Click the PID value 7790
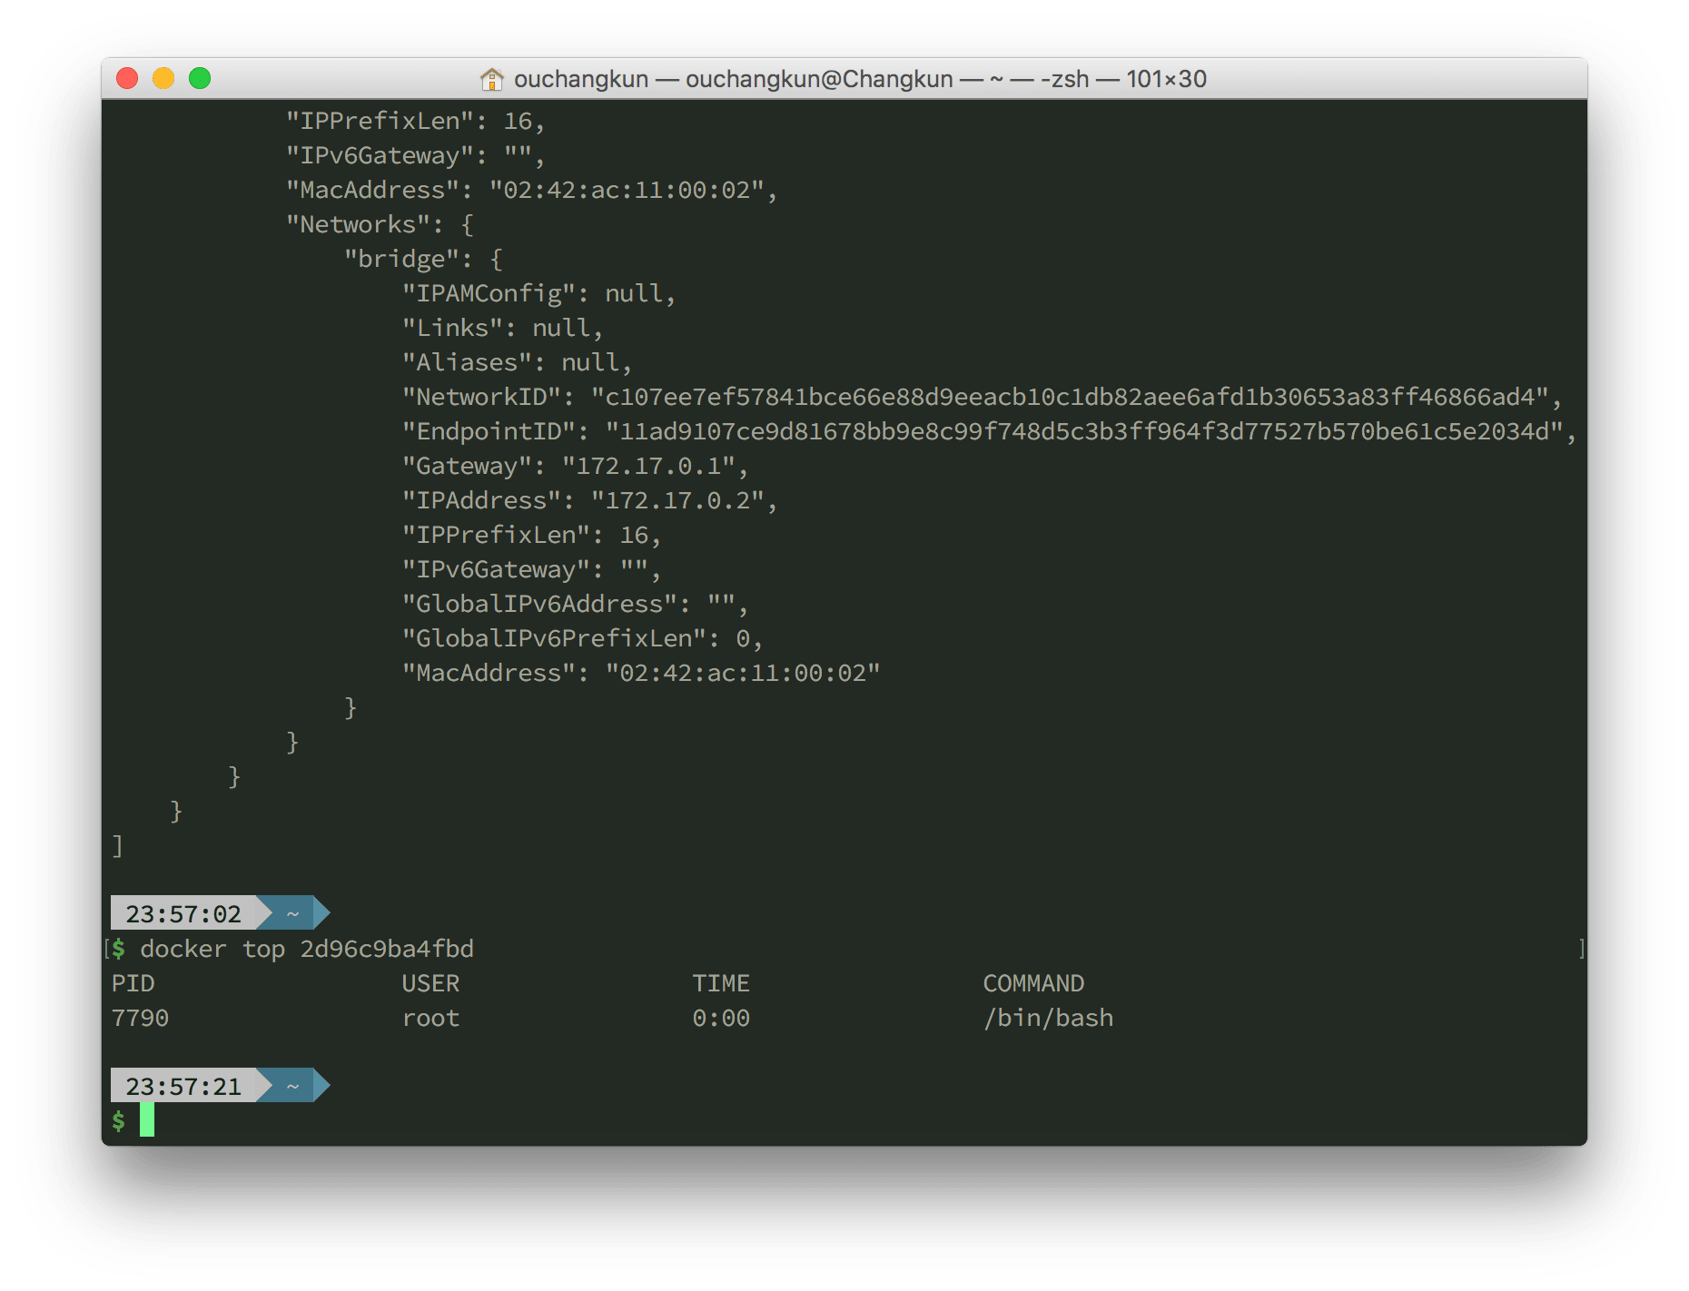The height and width of the screenshot is (1291, 1689). coord(140,1018)
